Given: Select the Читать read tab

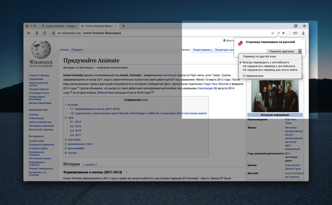Looking at the screenshot, I should click(186, 50).
